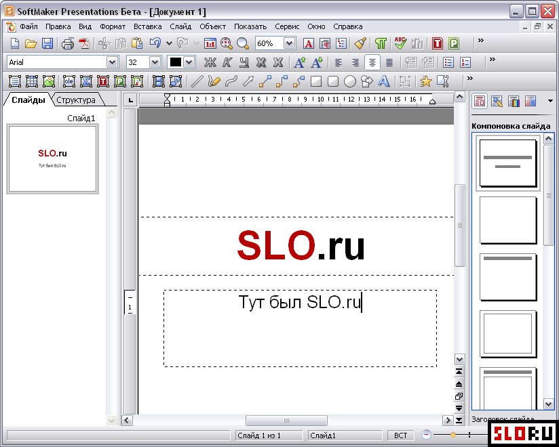This screenshot has width=559, height=447.
Task: Go to the previous slide button
Action: 459,384
